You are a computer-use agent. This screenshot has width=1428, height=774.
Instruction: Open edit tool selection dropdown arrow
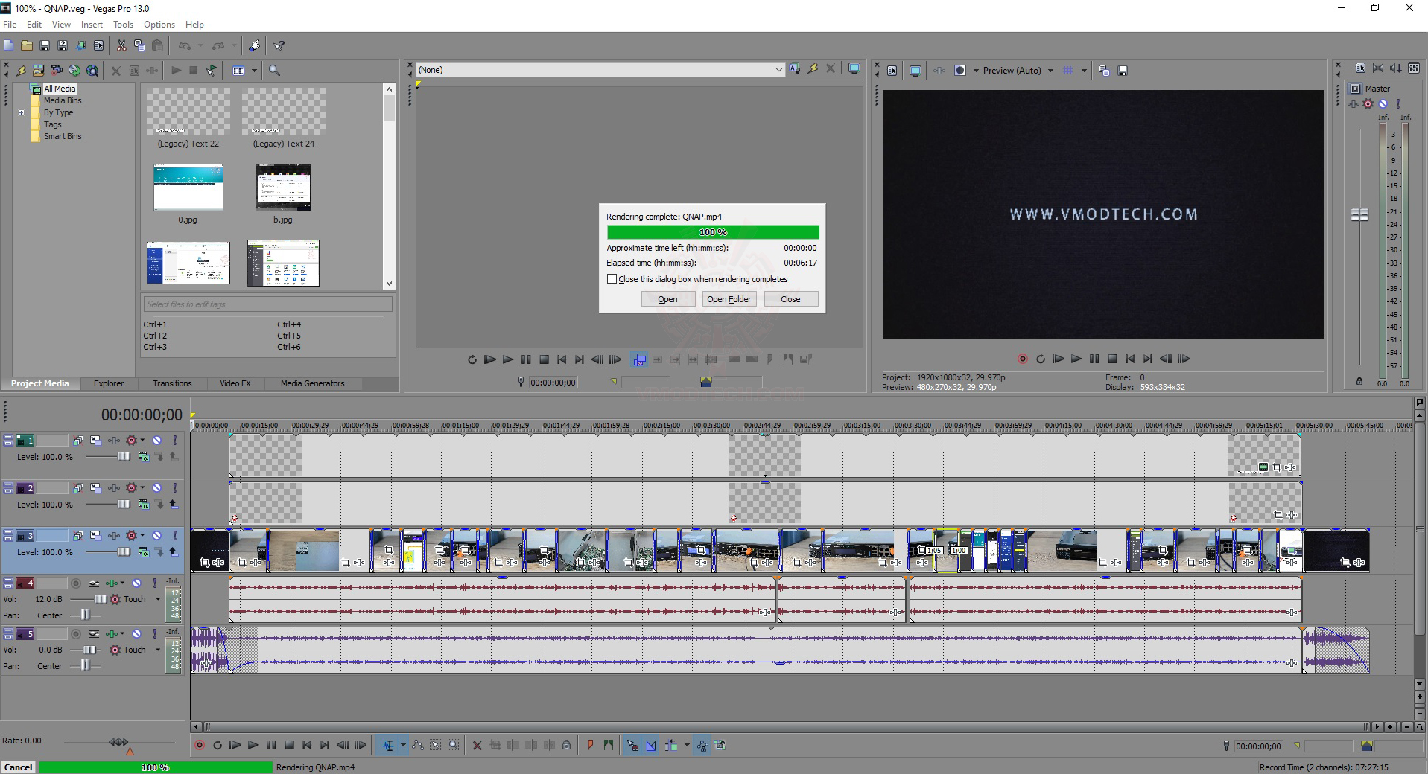pyautogui.click(x=403, y=745)
